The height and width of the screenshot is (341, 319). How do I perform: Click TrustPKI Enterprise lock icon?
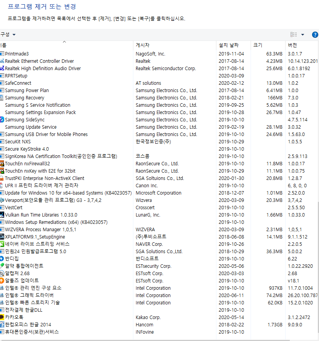click(x=2, y=178)
